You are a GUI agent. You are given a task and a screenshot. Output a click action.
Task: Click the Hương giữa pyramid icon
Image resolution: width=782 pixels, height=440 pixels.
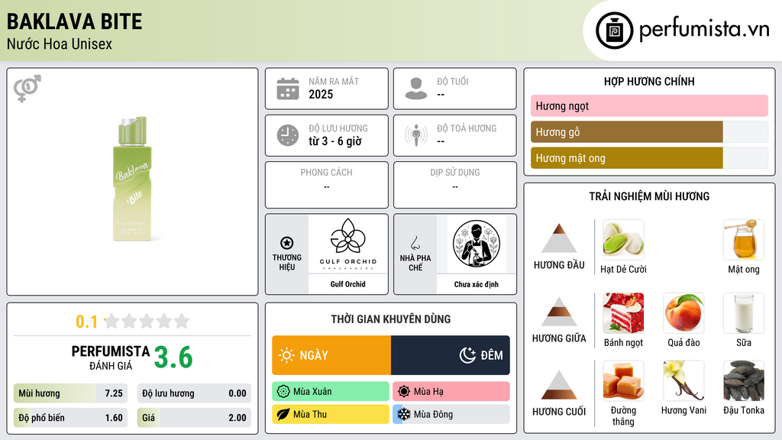click(x=559, y=312)
